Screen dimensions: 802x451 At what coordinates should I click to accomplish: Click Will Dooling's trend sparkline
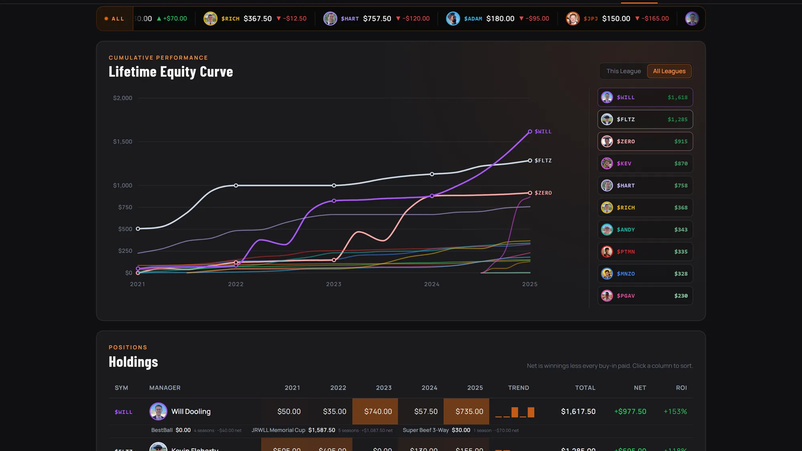pyautogui.click(x=515, y=412)
